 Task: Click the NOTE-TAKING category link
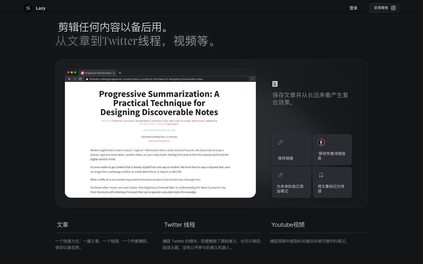coord(198,121)
